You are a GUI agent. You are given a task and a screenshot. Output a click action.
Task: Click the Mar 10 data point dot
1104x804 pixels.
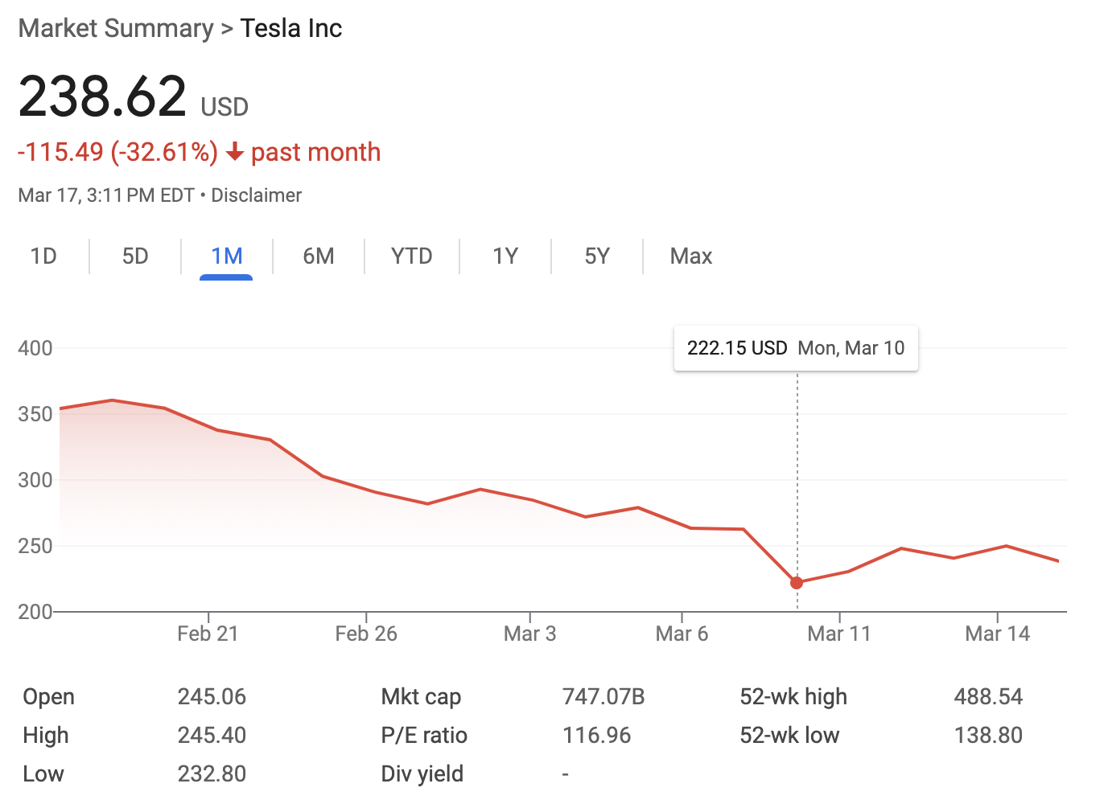(x=797, y=583)
